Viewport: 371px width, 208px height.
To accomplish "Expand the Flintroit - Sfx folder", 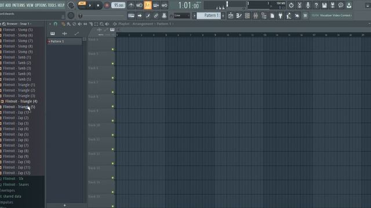I will tap(13, 179).
